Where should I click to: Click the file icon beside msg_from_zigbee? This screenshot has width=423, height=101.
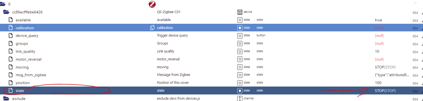click(x=11, y=75)
